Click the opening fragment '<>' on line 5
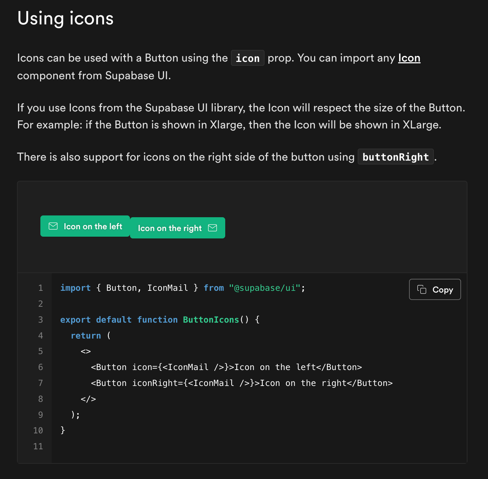 tap(86, 351)
